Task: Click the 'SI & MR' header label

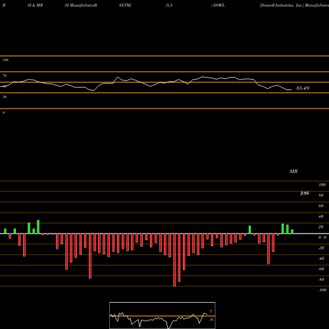Action: pyautogui.click(x=35, y=5)
